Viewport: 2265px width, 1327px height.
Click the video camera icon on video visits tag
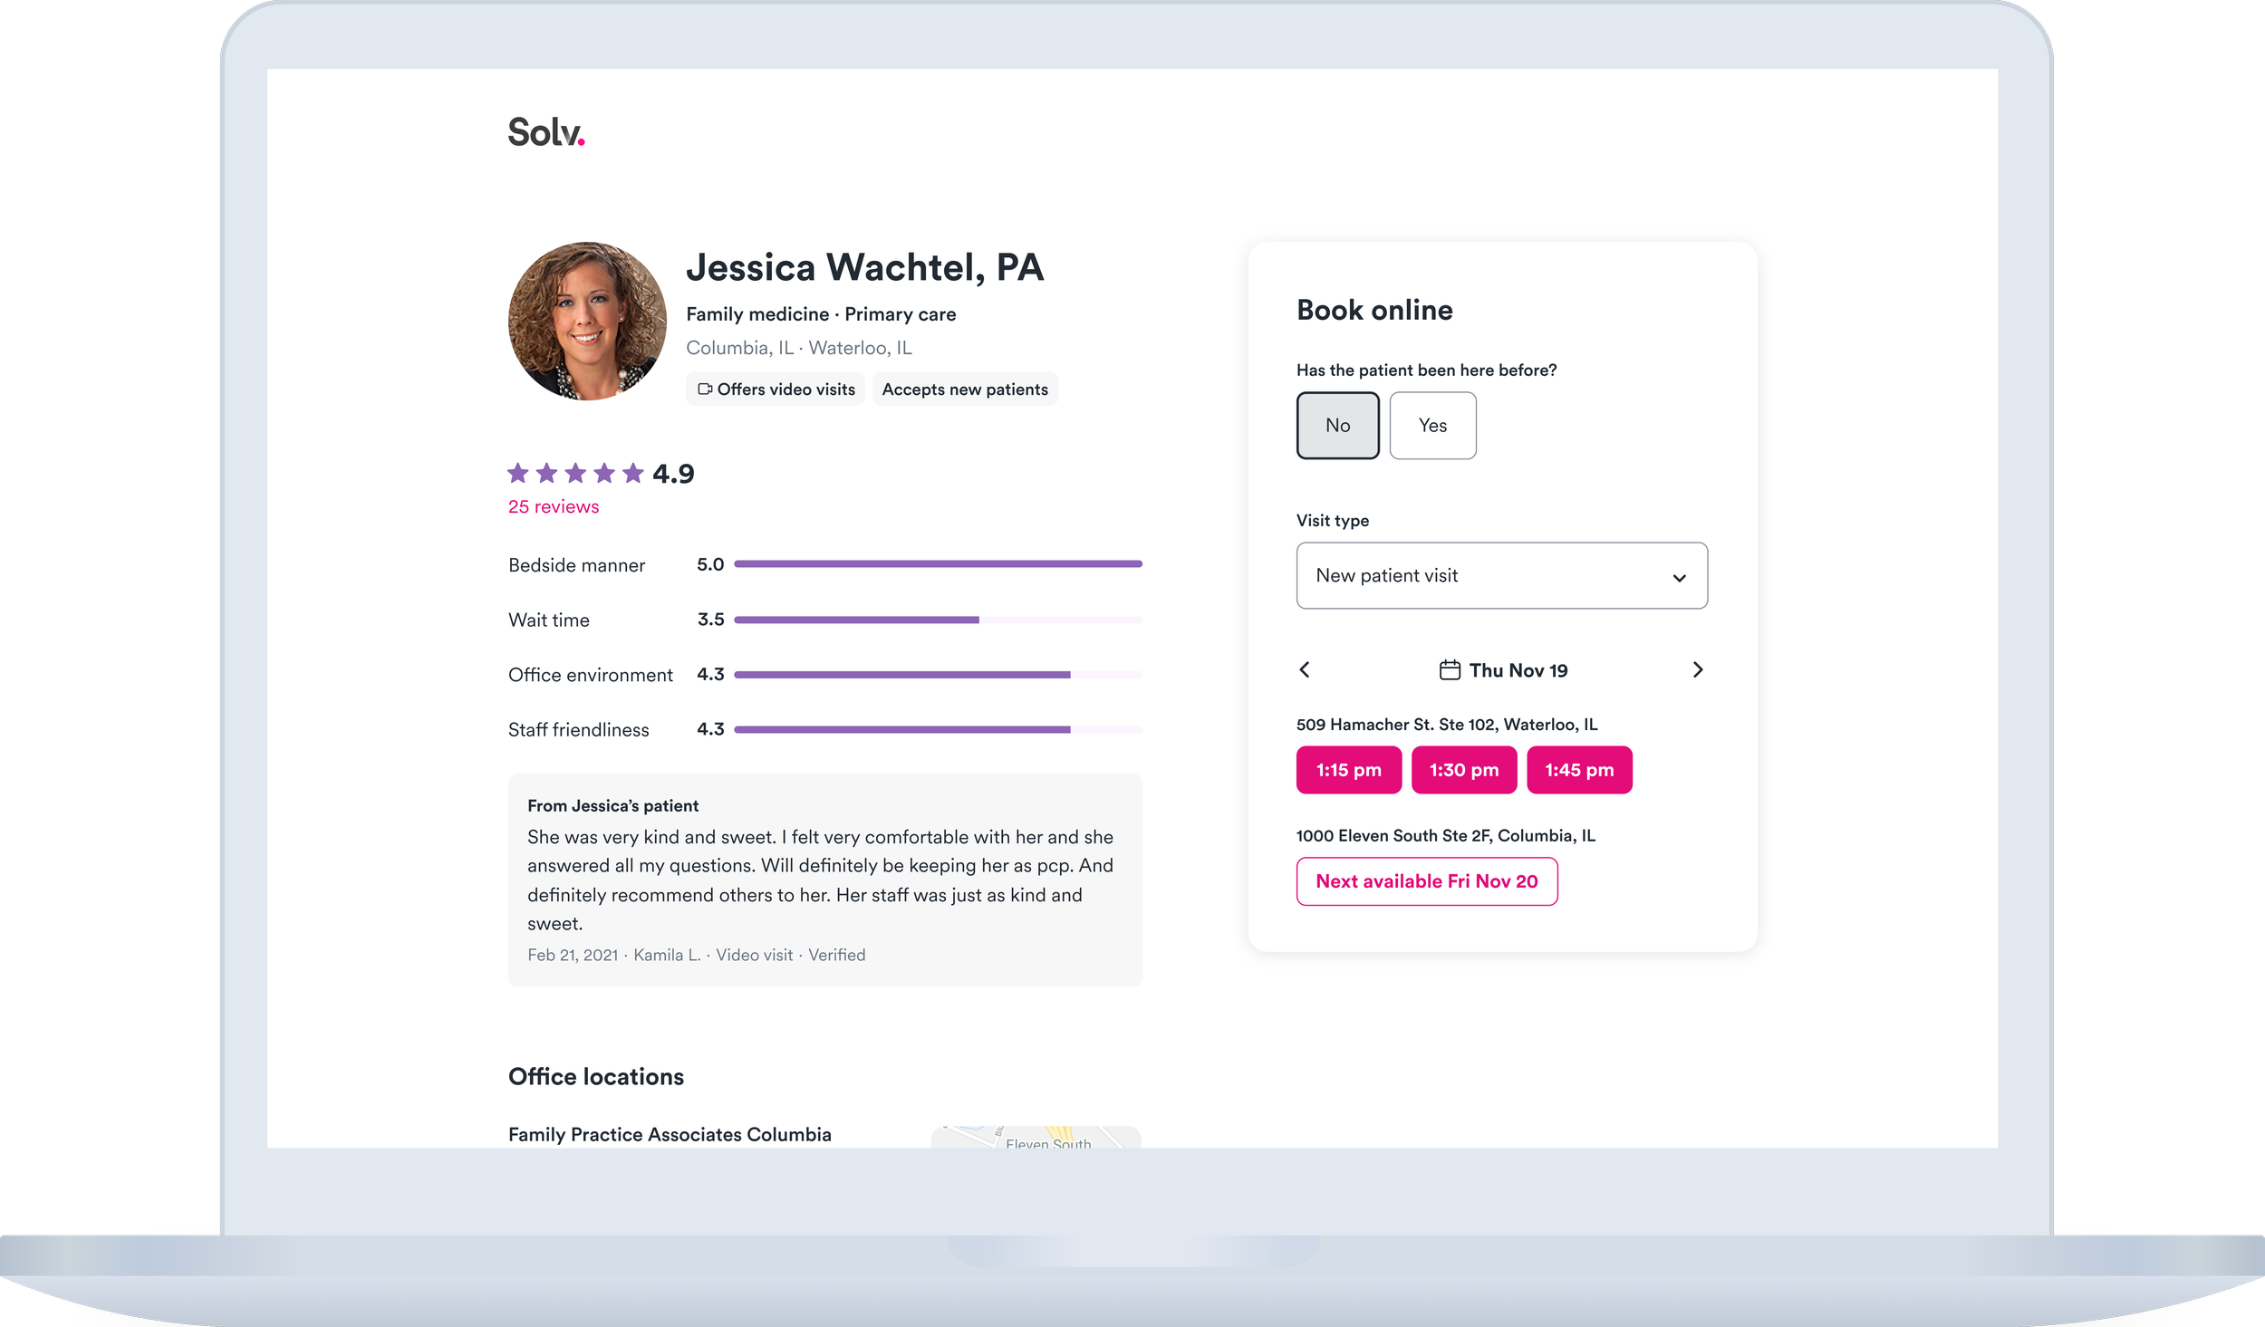(x=705, y=389)
